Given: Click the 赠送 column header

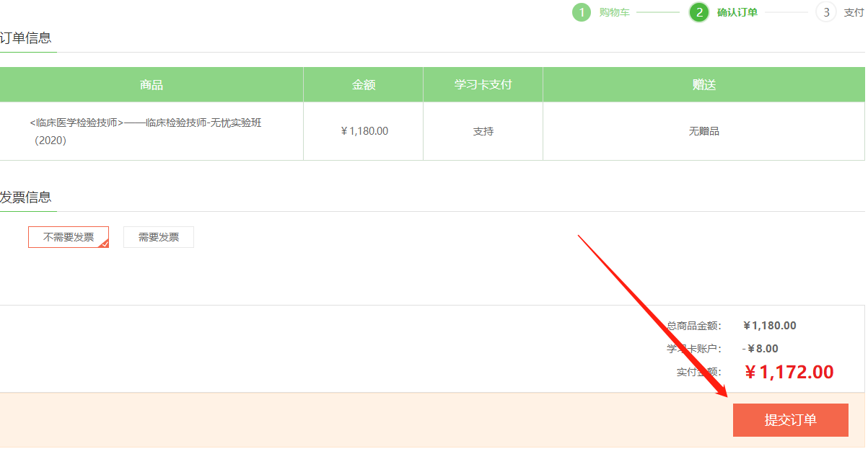Looking at the screenshot, I should [703, 85].
